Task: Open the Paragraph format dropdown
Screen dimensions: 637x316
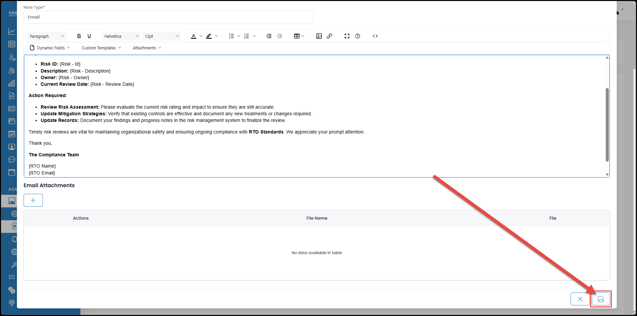Action: click(47, 36)
